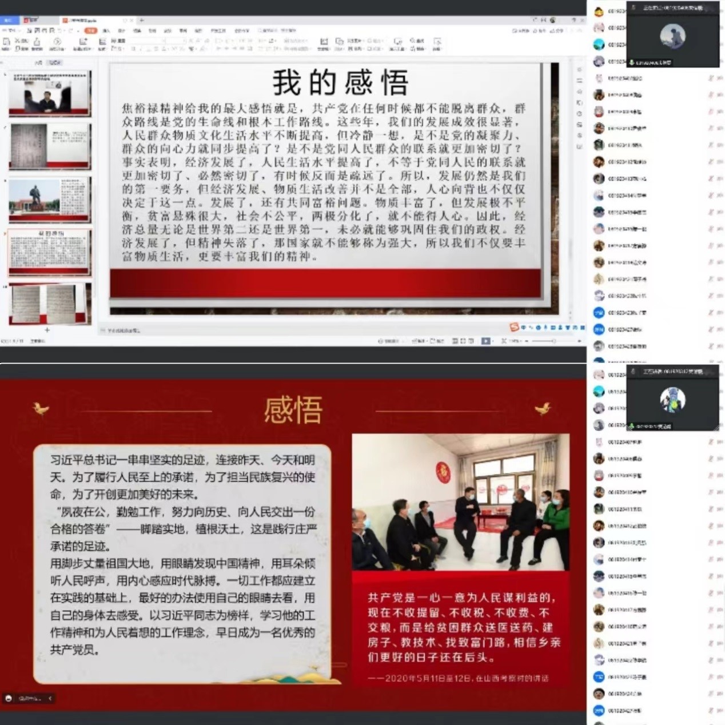Toggle muted mic of first blue-avatar participant
The image size is (725, 725).
tap(711, 313)
